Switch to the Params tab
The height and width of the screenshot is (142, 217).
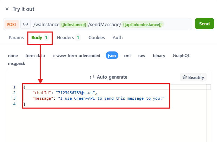[16, 37]
